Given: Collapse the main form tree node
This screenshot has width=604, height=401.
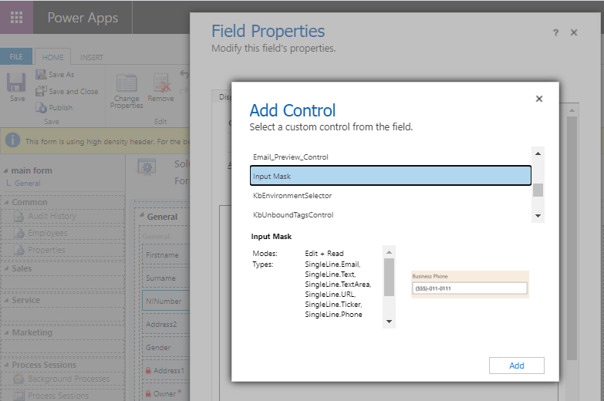Looking at the screenshot, I should (5, 170).
